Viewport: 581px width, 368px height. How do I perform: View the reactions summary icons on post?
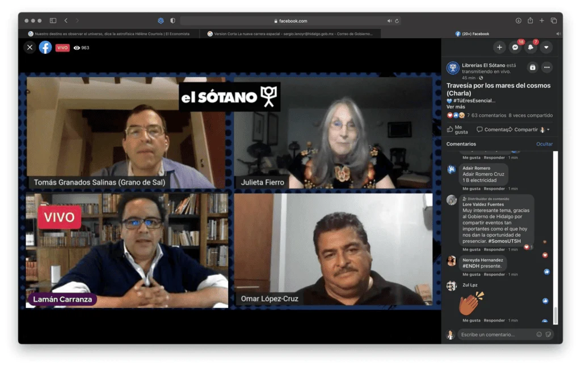click(456, 115)
